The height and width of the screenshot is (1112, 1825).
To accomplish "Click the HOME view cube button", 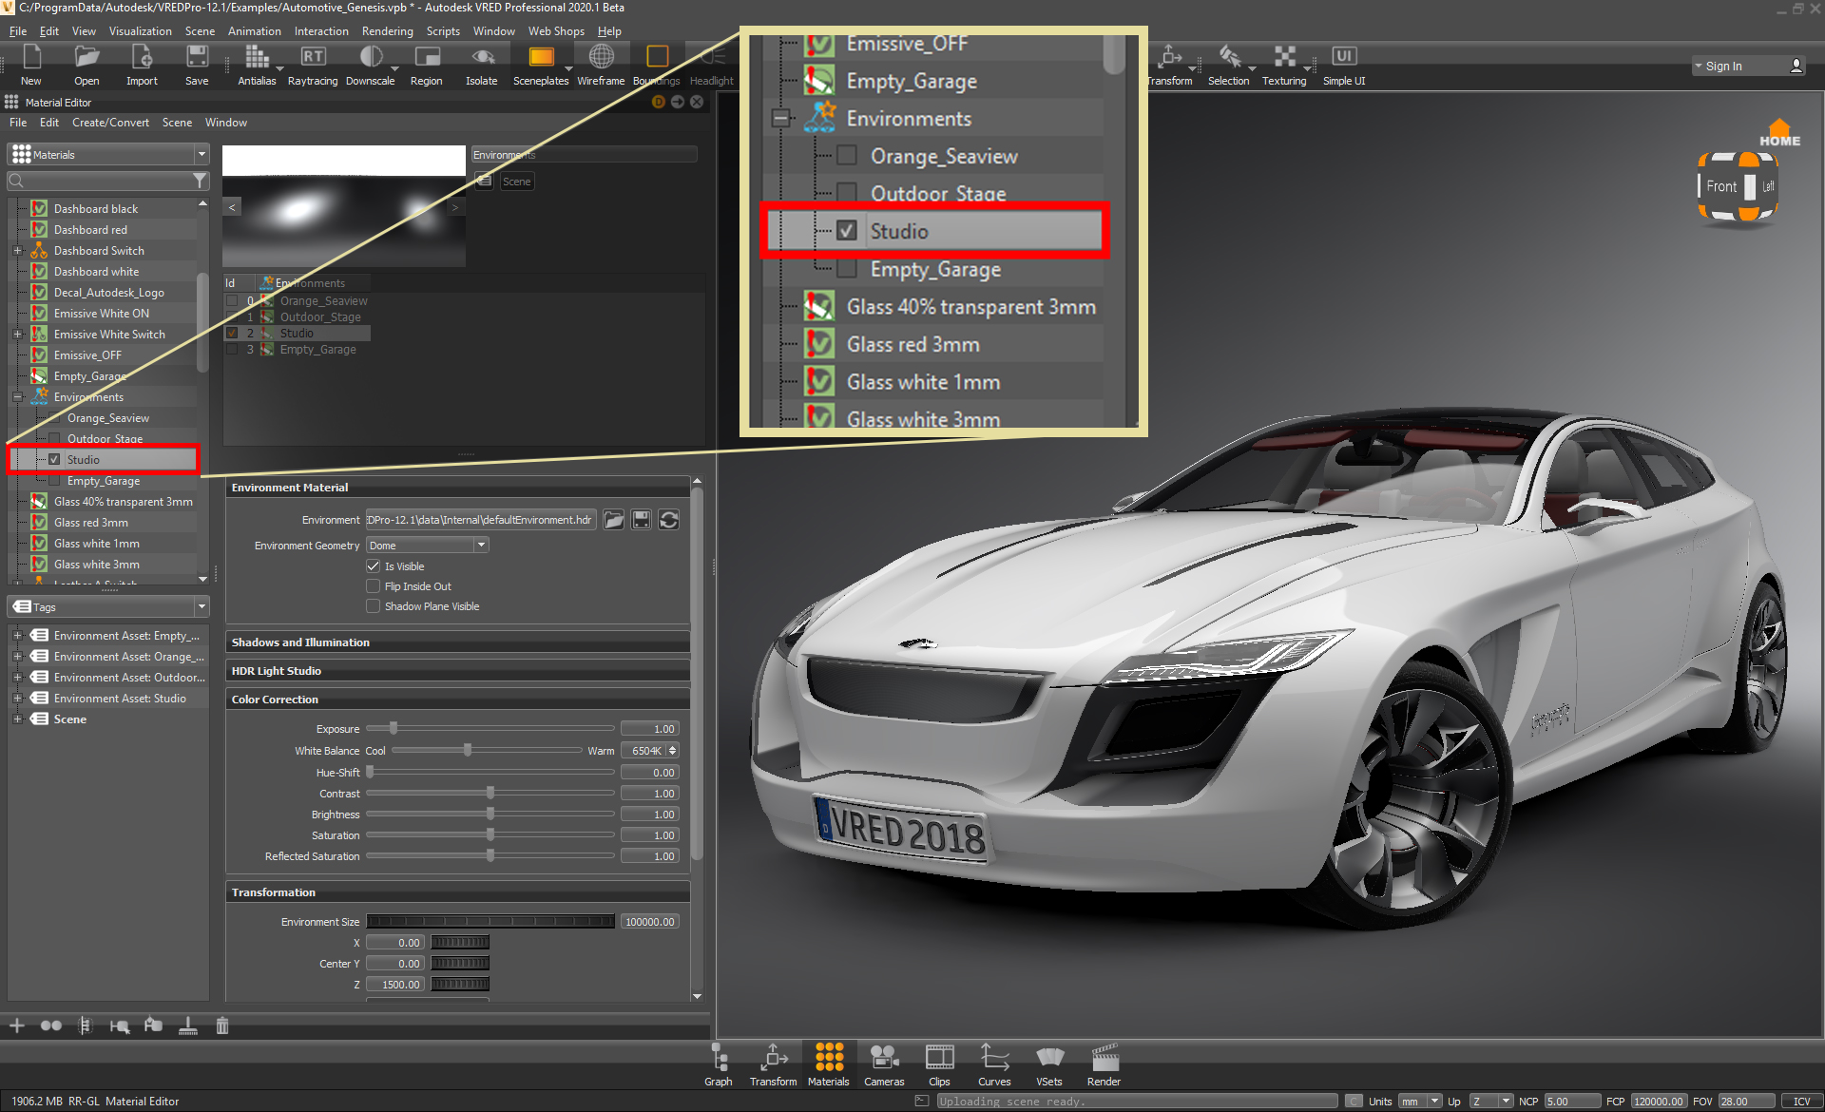I will click(1779, 134).
